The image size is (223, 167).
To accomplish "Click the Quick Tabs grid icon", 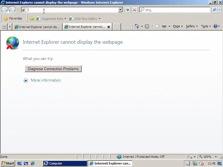I will pos(4,27).
